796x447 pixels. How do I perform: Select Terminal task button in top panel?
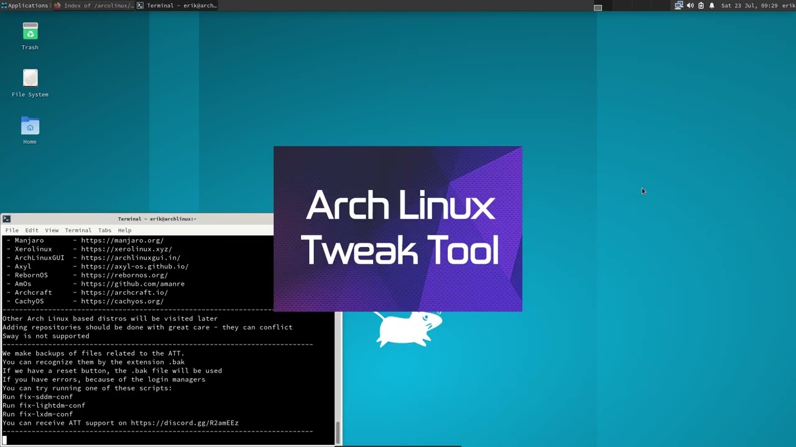177,6
